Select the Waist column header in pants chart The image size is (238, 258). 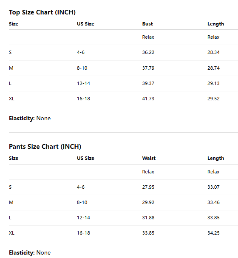click(149, 158)
